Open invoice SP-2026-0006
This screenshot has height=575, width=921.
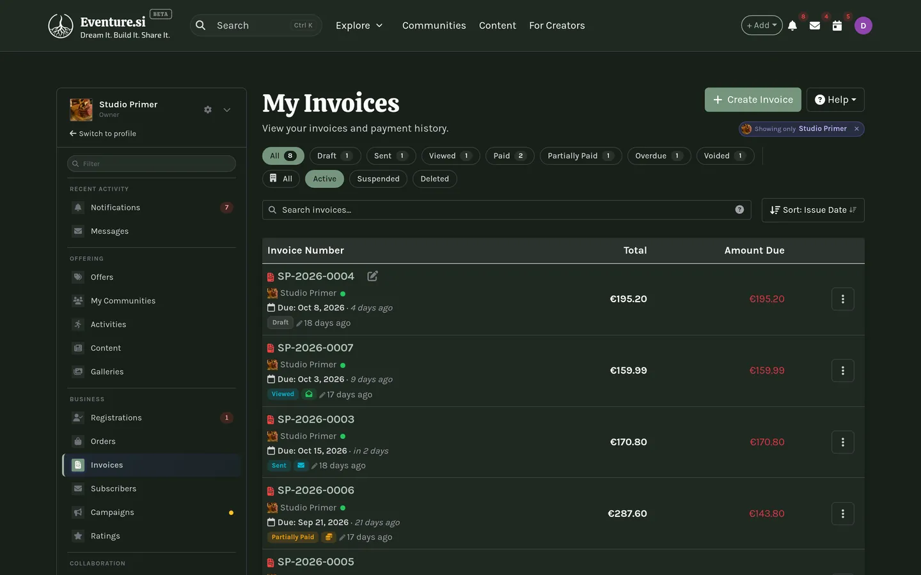point(315,491)
